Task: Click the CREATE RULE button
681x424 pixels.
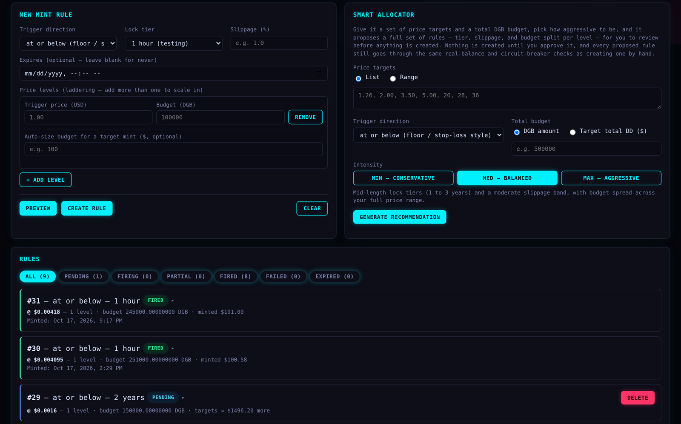Action: pos(87,208)
